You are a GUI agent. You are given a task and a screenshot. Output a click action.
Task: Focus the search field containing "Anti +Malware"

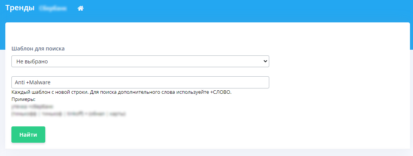(x=140, y=82)
